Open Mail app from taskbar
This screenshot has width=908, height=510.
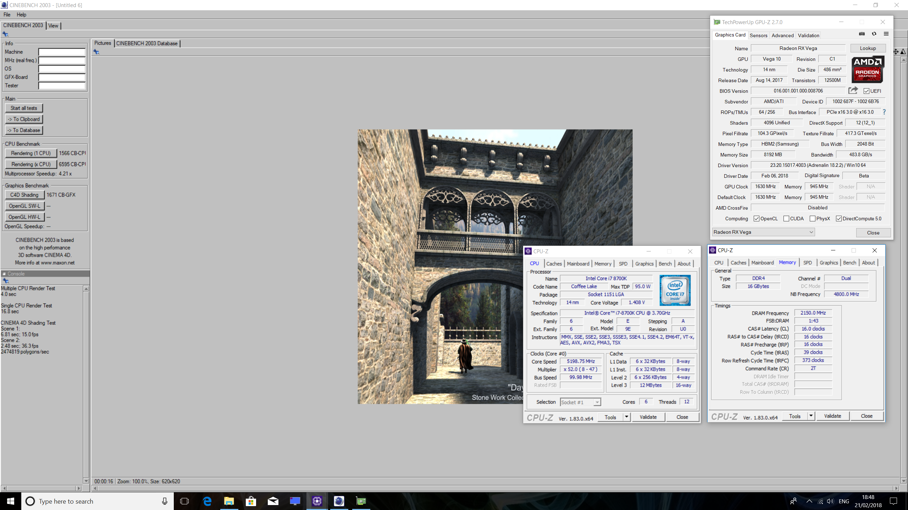pos(273,501)
